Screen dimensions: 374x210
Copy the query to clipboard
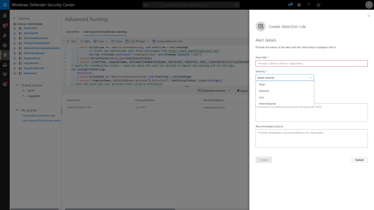coord(116,41)
